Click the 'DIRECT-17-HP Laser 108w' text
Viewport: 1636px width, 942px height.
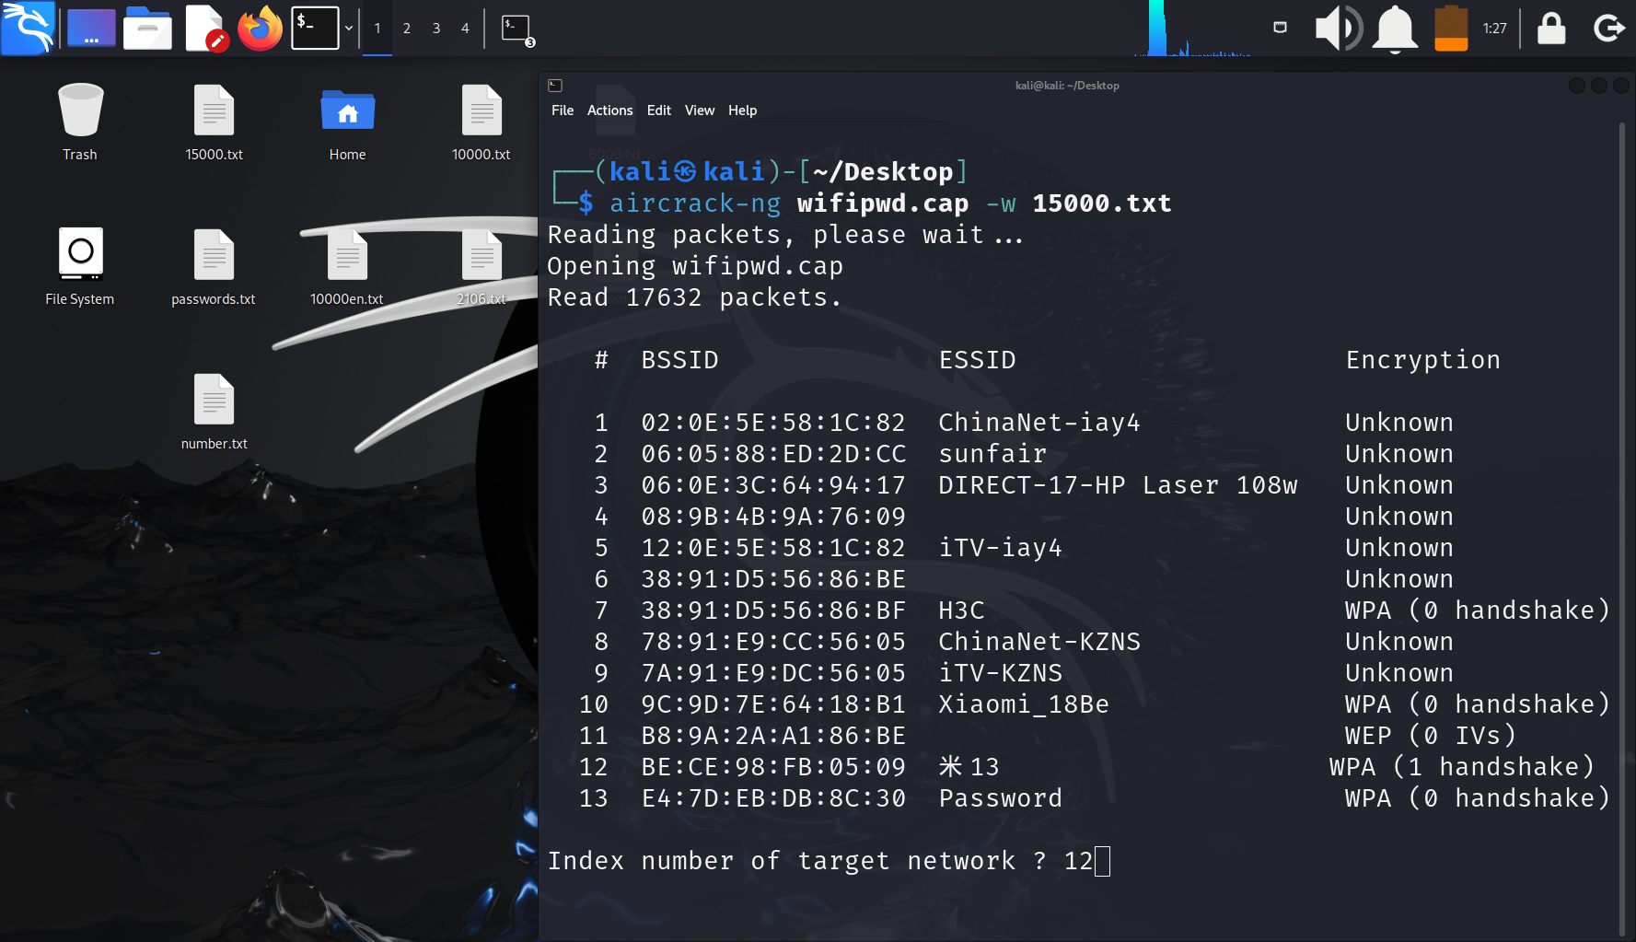click(1118, 485)
